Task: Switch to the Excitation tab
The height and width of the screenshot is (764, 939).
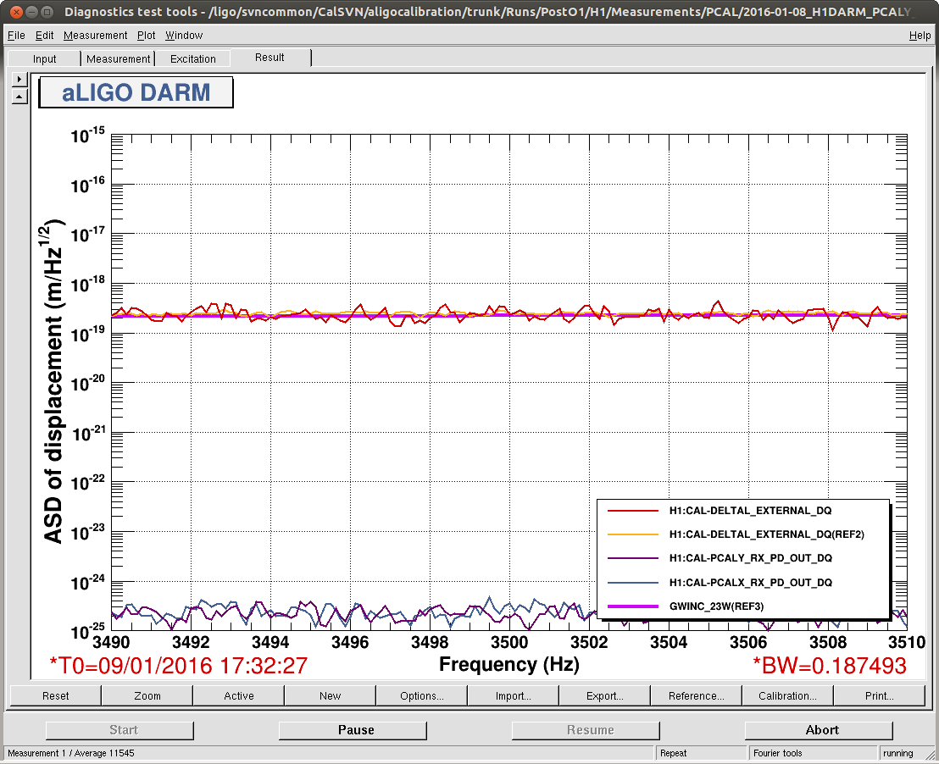Action: click(x=193, y=58)
